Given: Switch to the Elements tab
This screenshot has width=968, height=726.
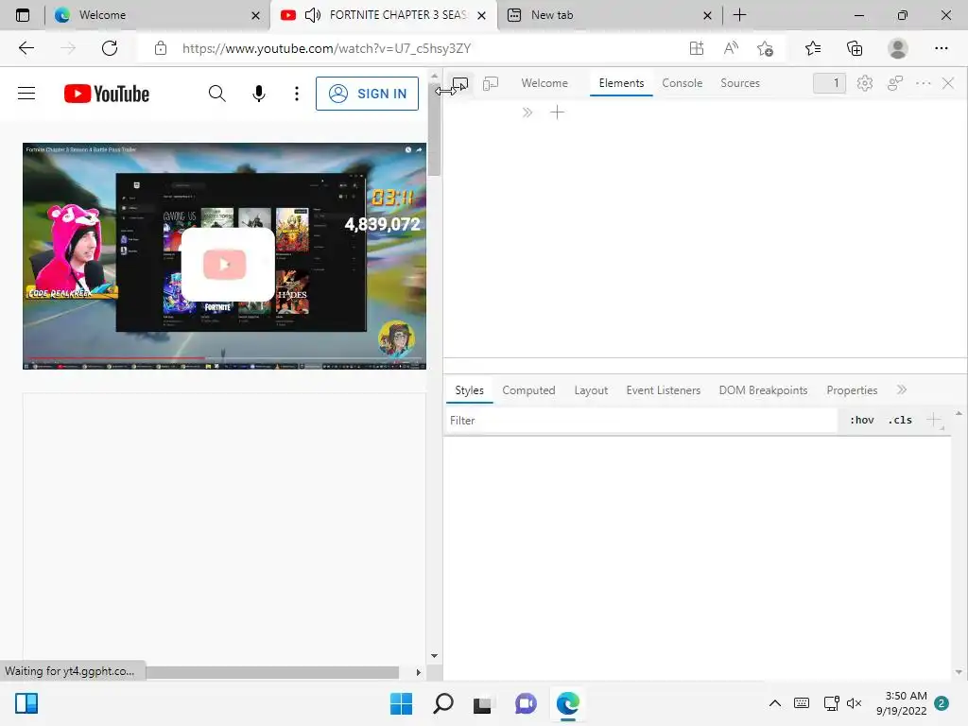Looking at the screenshot, I should point(621,83).
